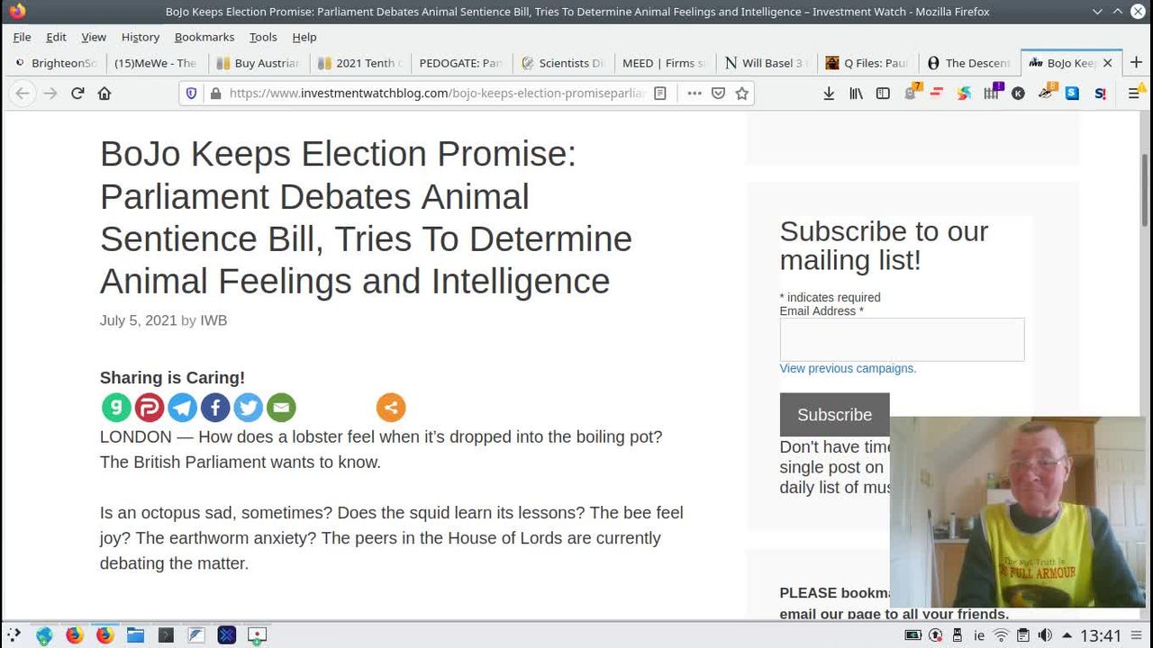Bookmark this page with star icon
This screenshot has height=648, width=1153.
(x=742, y=94)
